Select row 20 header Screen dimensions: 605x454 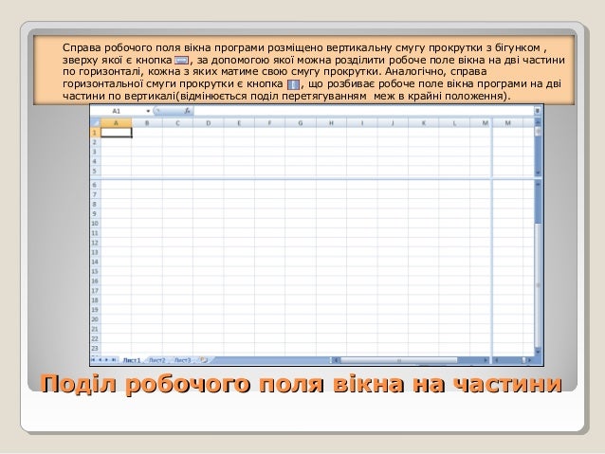coord(96,319)
